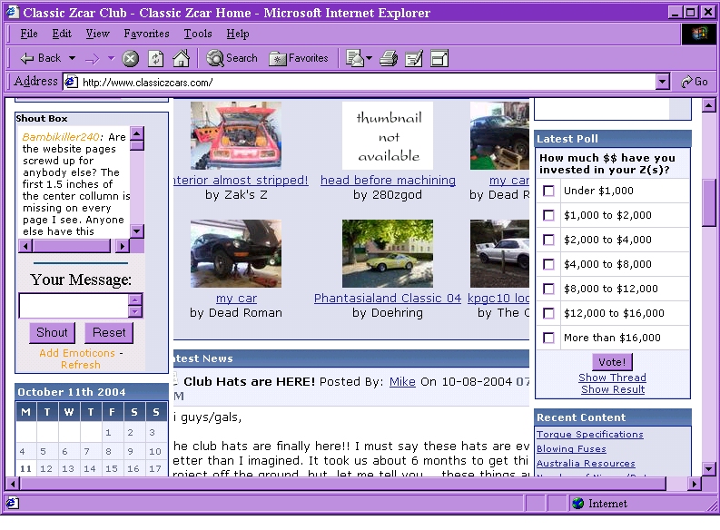Click the Refresh link in Shout Box
The height and width of the screenshot is (530, 720).
tap(81, 365)
